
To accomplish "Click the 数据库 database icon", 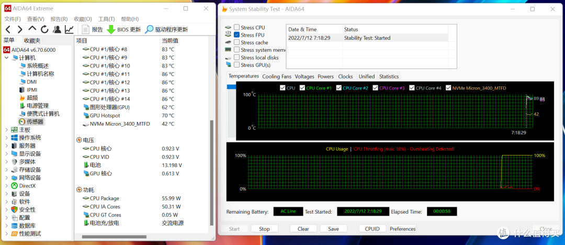I will (x=15, y=226).
